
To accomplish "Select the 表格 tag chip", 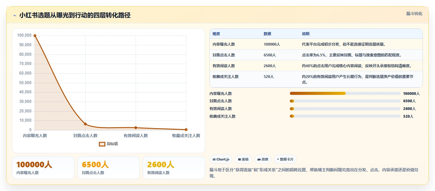I will click(x=243, y=159).
